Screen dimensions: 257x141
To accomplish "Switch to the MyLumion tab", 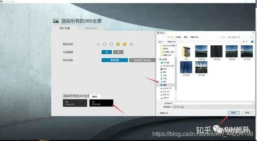I will tap(91, 28).
